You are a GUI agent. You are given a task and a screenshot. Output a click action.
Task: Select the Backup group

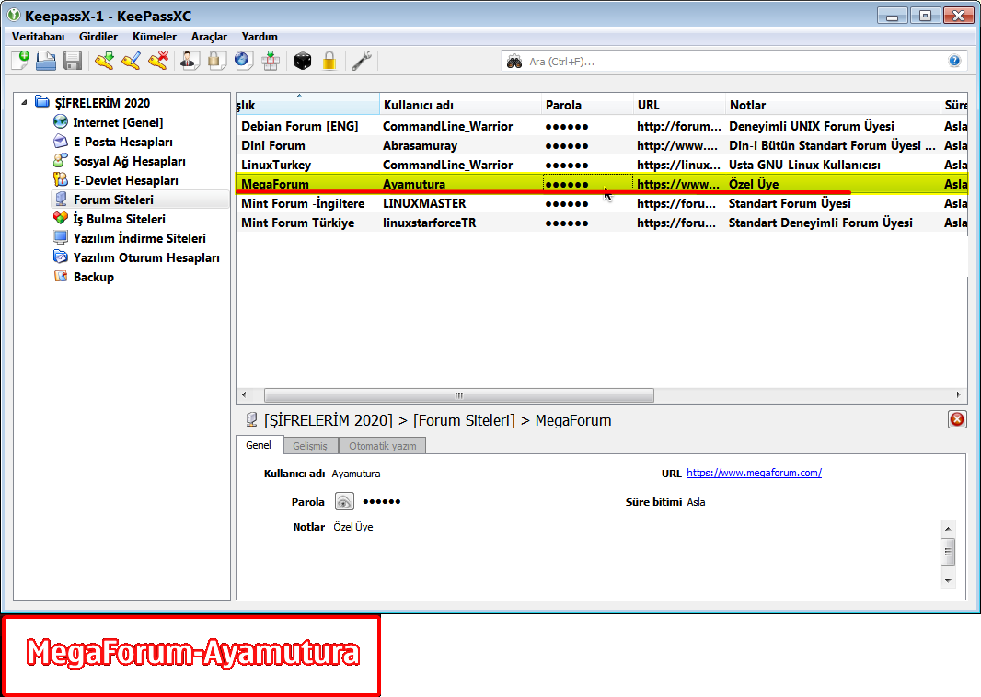click(x=93, y=277)
